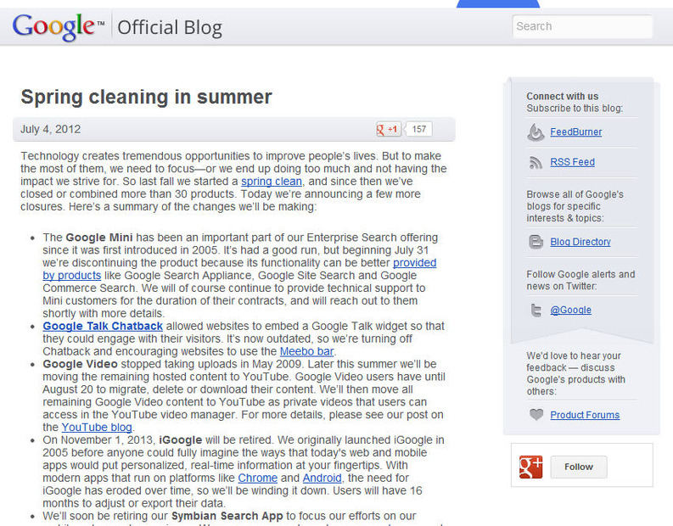Screen dimensions: 673x526
Task: Open the Android link
Action: [x=322, y=478]
